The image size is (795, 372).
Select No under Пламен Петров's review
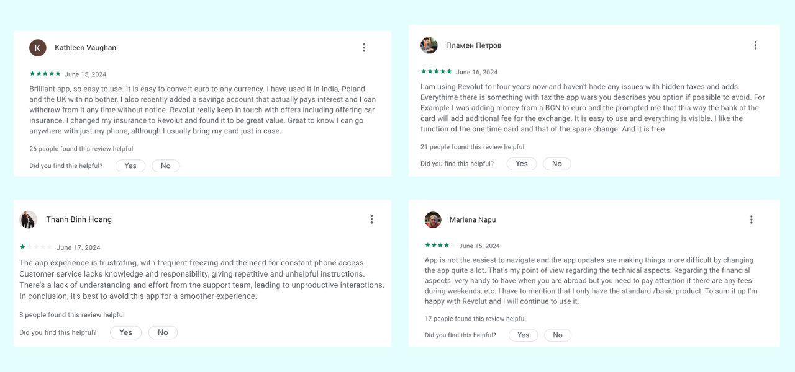556,164
